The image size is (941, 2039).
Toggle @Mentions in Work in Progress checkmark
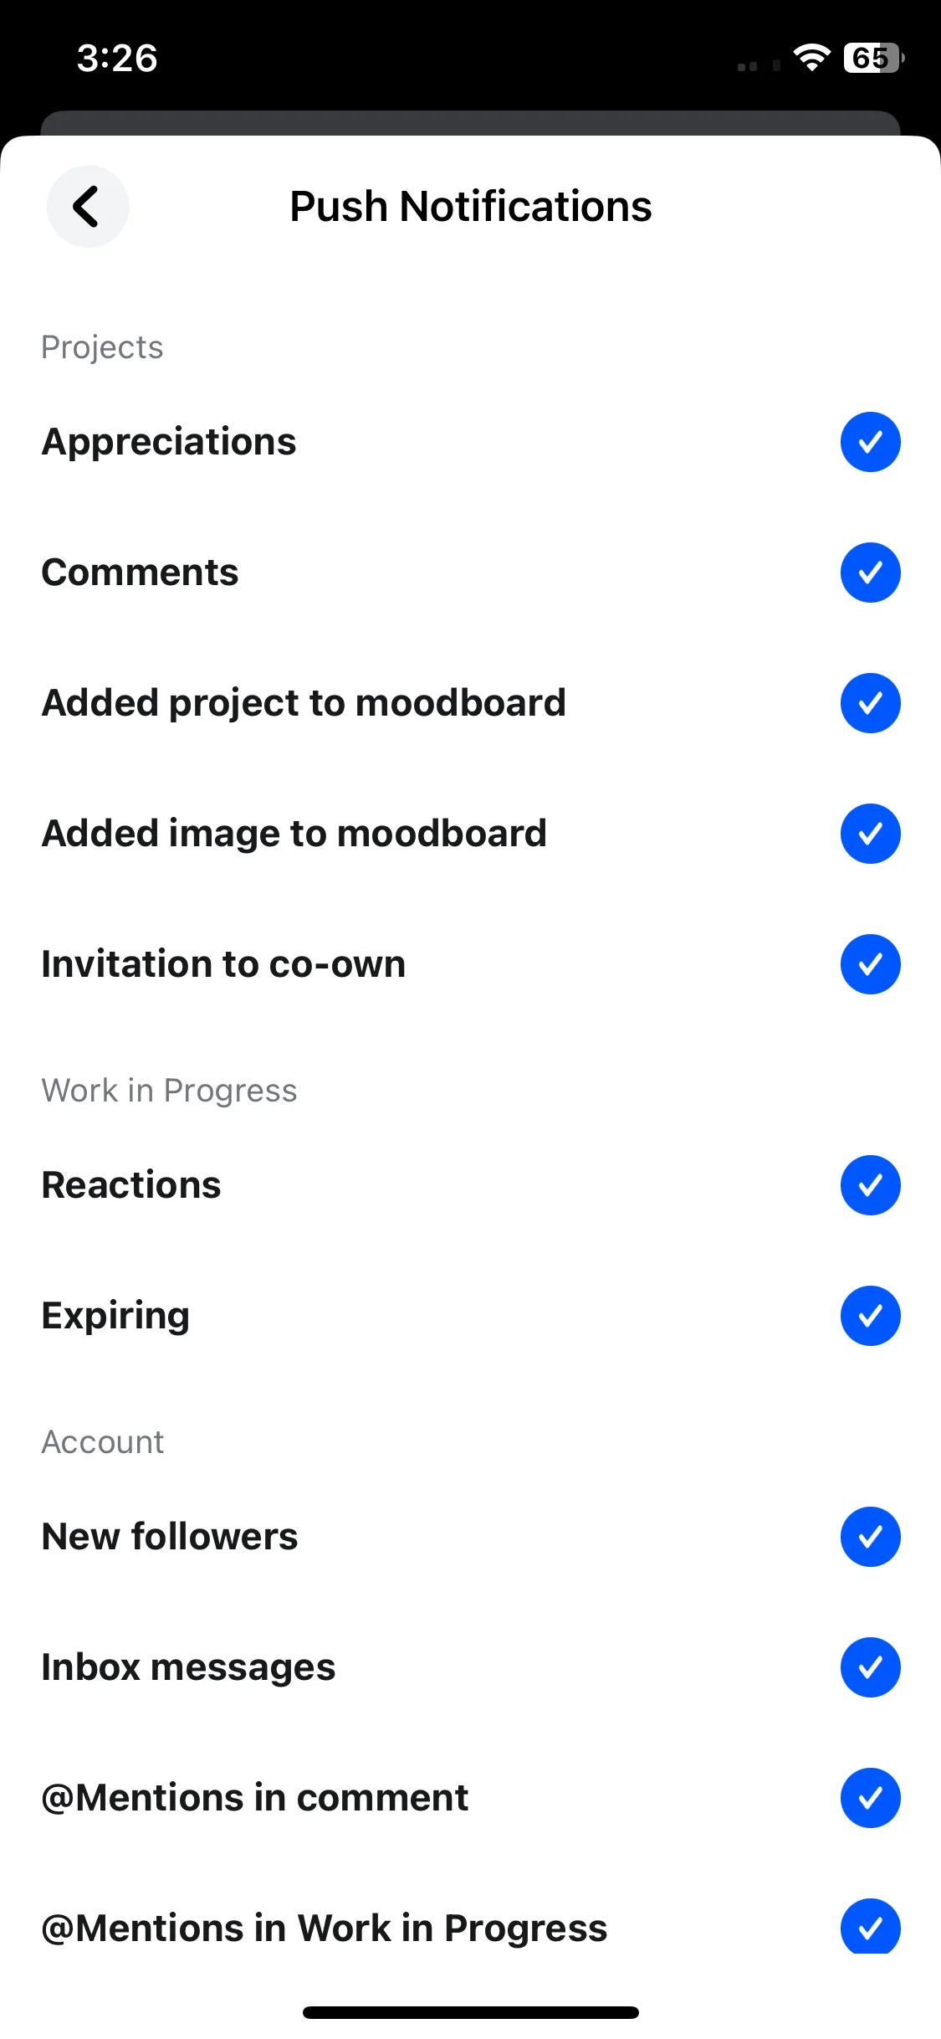coord(870,1927)
